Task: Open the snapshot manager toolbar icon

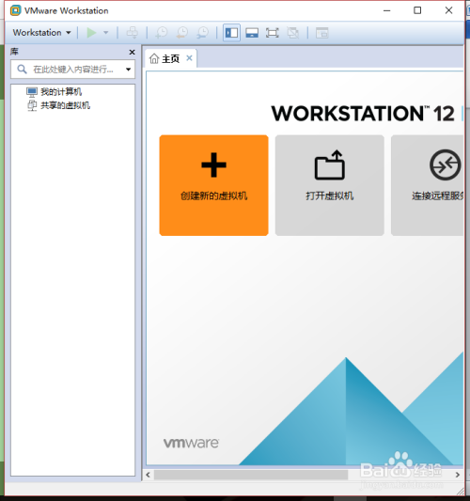Action: pyautogui.click(x=202, y=33)
